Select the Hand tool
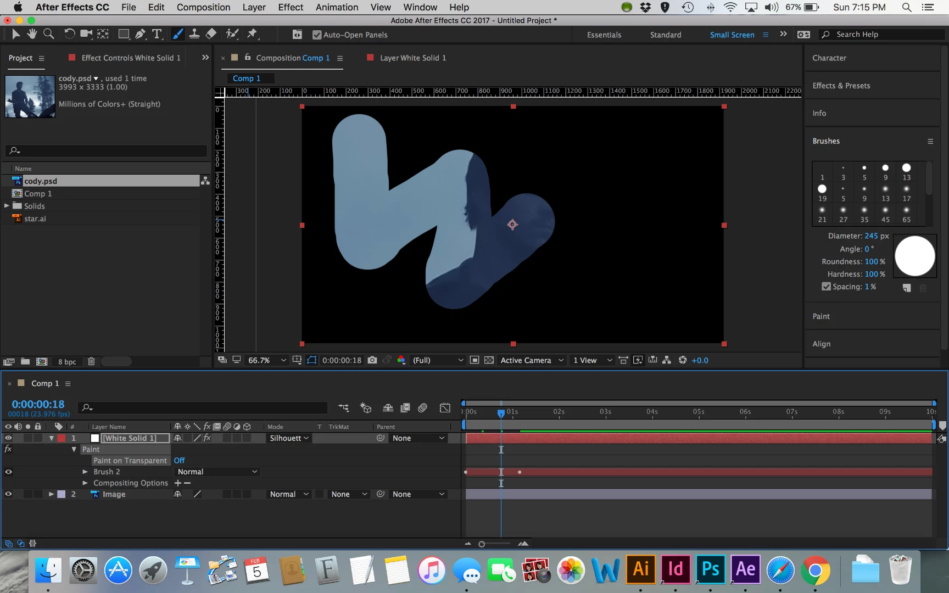This screenshot has height=593, width=949. (x=32, y=34)
